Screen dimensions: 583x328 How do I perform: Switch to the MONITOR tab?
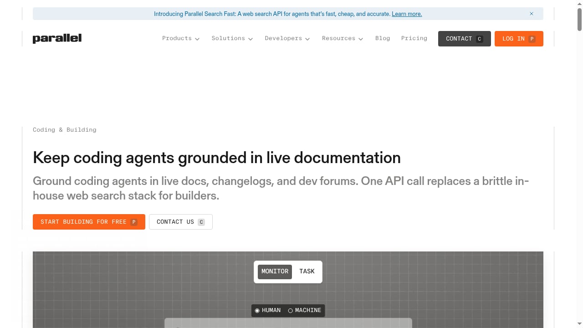(x=275, y=272)
